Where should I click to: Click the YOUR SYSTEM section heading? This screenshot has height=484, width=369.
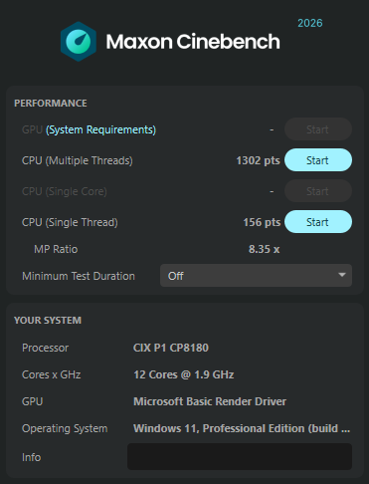48,320
